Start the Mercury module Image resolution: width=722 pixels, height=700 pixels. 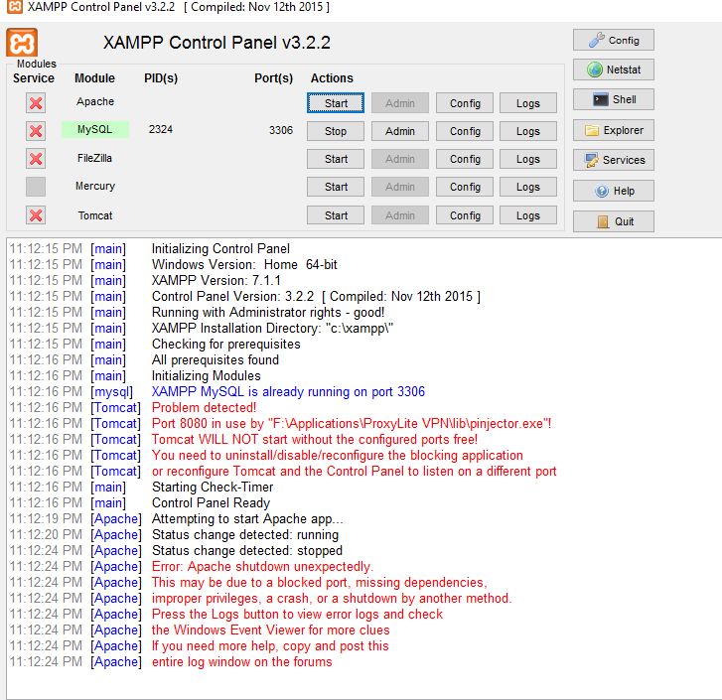[336, 187]
